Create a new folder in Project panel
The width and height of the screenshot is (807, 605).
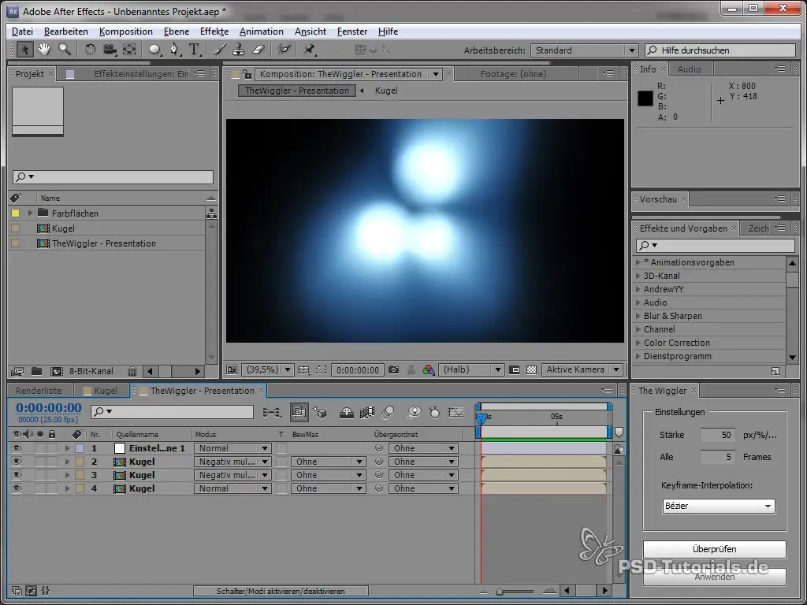tap(36, 371)
